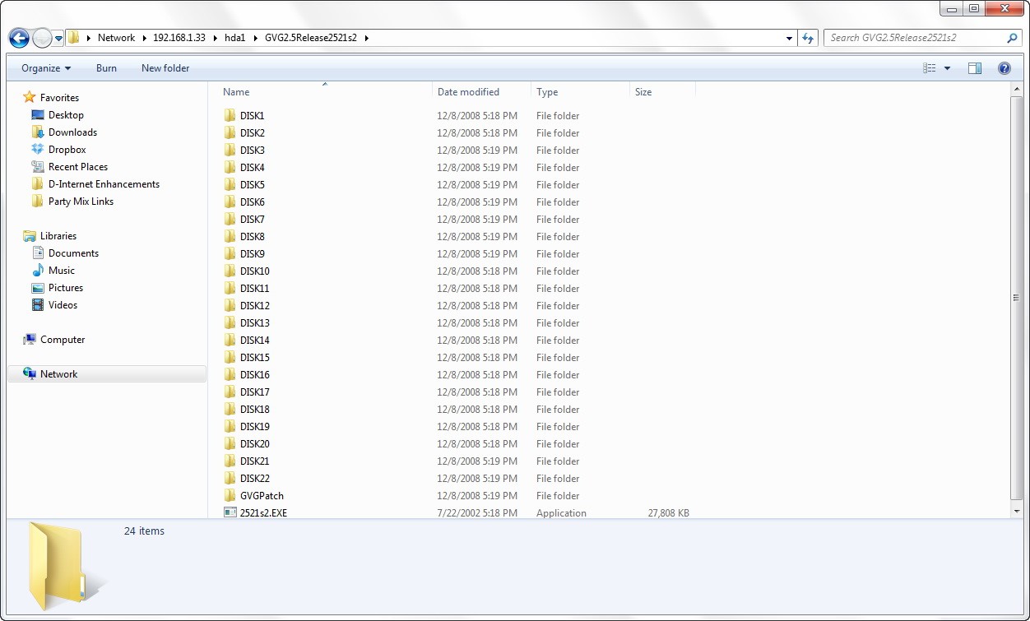This screenshot has height=621, width=1030.
Task: Select Computer in the navigation pane
Action: tap(63, 340)
